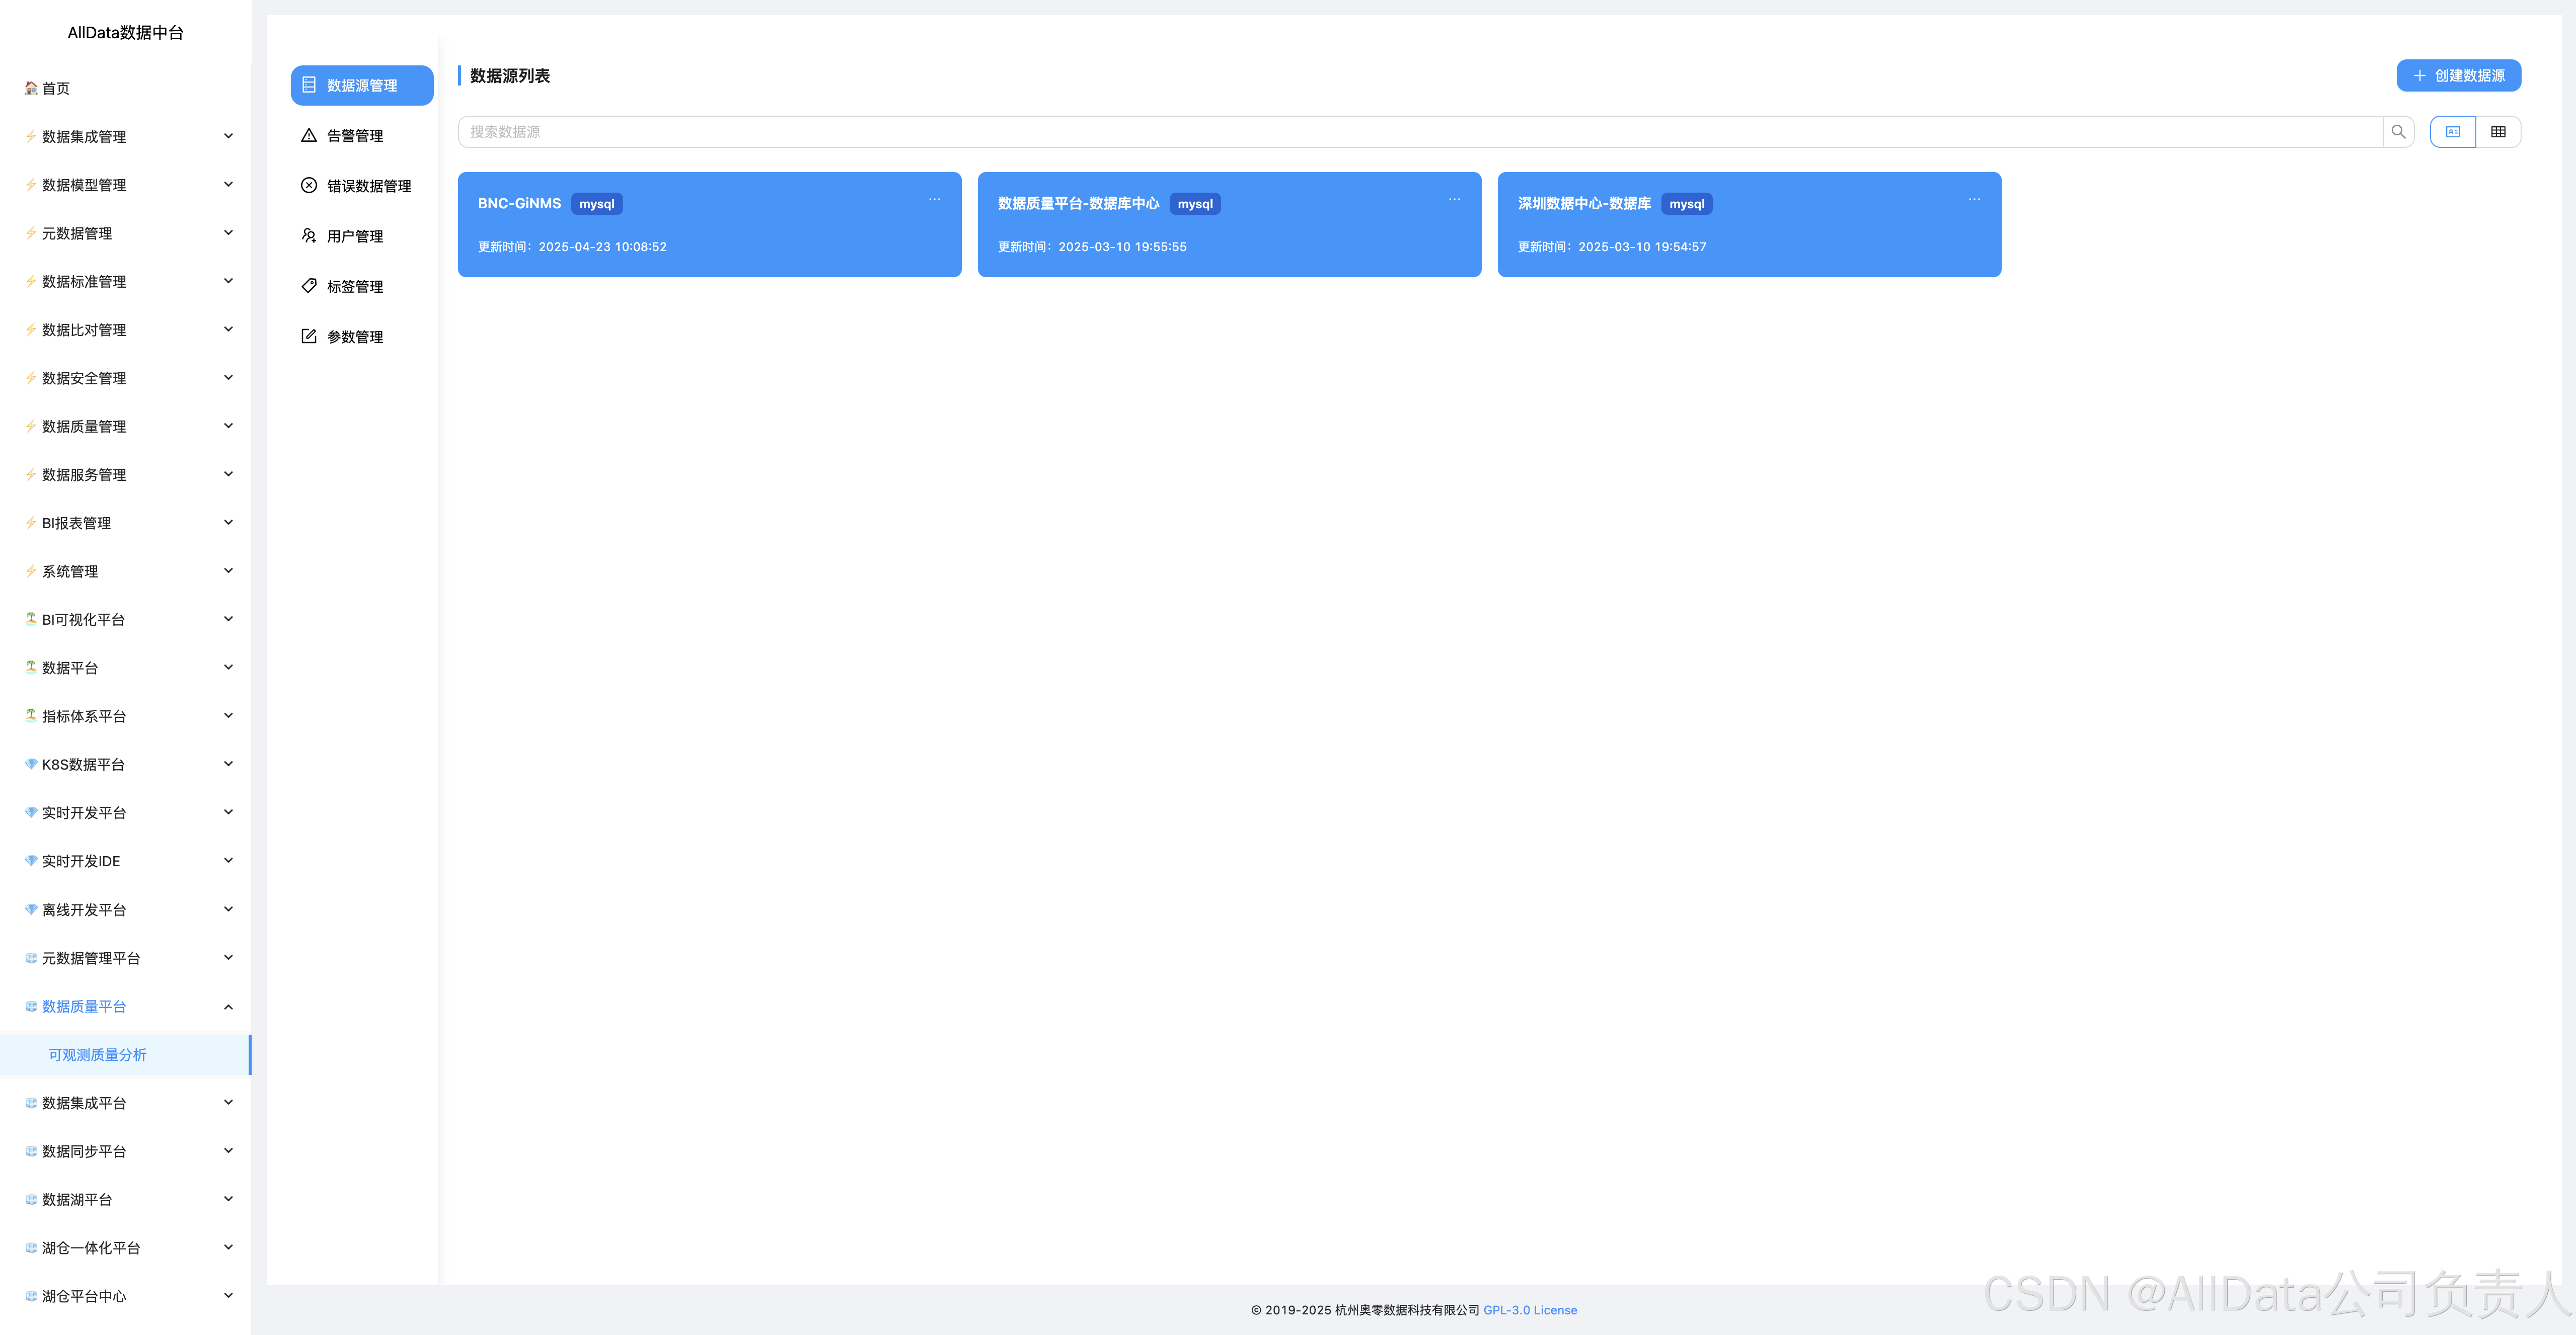Focus the 搜索数据源 search field
Image resolution: width=2576 pixels, height=1335 pixels.
(x=1420, y=132)
